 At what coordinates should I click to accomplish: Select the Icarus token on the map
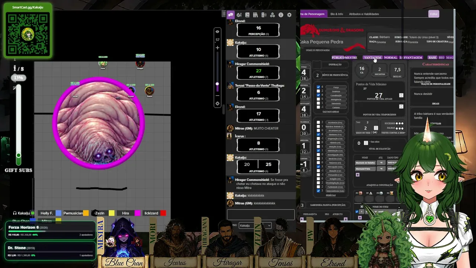149,91
